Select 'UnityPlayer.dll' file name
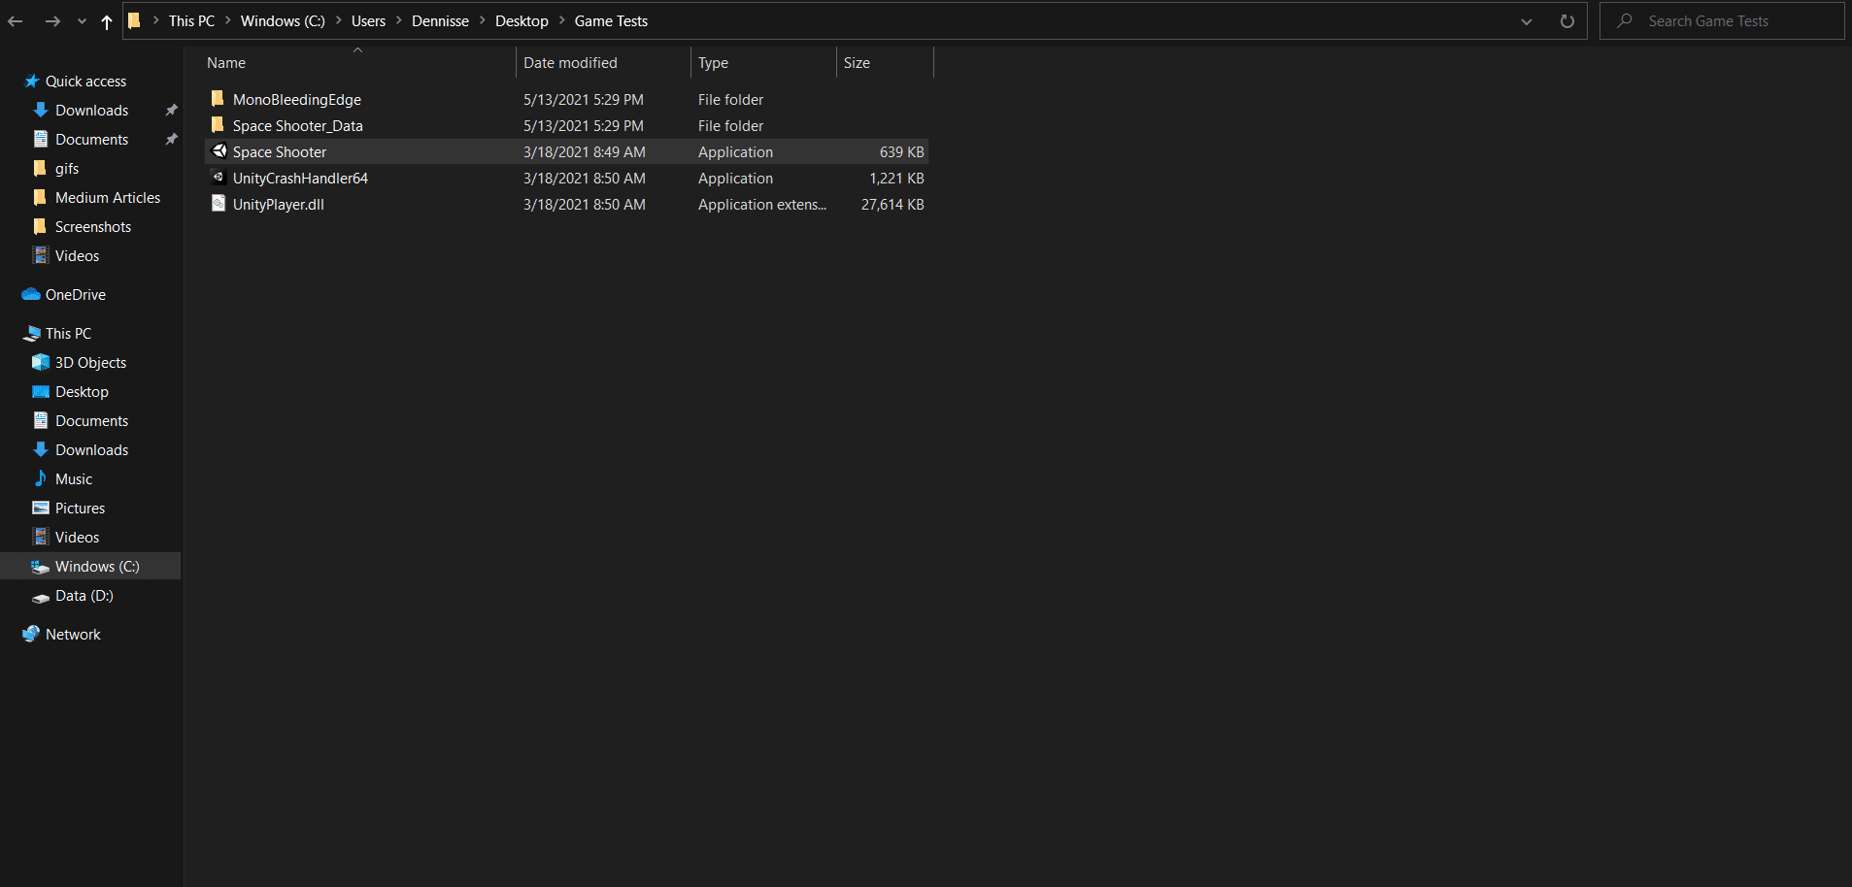1852x887 pixels. [279, 205]
